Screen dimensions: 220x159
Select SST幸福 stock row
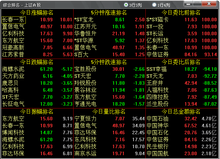(182, 69)
